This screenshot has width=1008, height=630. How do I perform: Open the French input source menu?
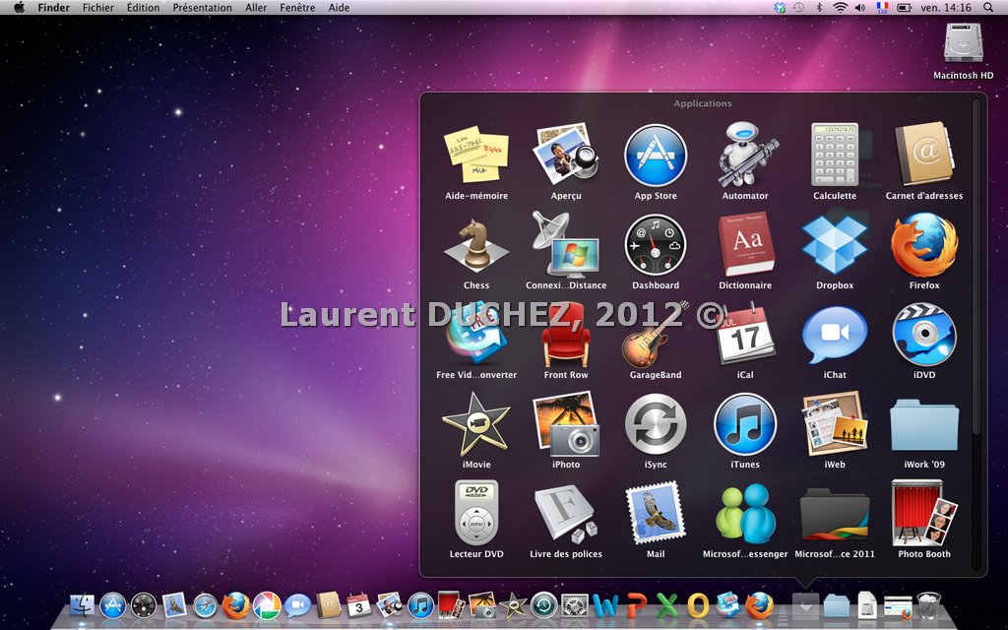coord(883,8)
